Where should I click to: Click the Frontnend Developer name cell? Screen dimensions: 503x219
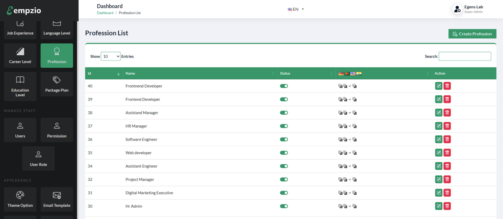(x=144, y=86)
